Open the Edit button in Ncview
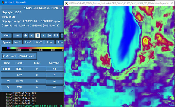Image resolution: width=175 pixels, height=107 pixels. coord(56,36)
